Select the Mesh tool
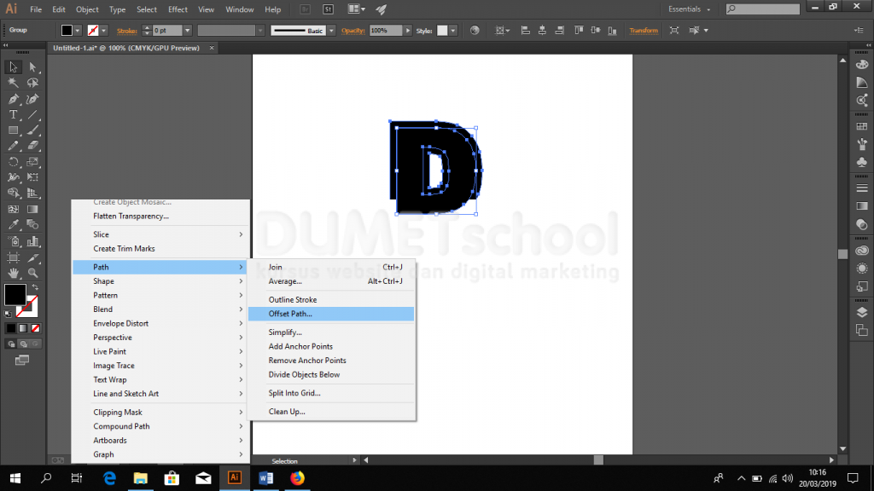This screenshot has width=874, height=491. (x=13, y=210)
